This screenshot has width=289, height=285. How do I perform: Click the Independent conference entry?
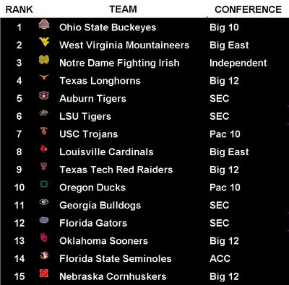pyautogui.click(x=238, y=63)
